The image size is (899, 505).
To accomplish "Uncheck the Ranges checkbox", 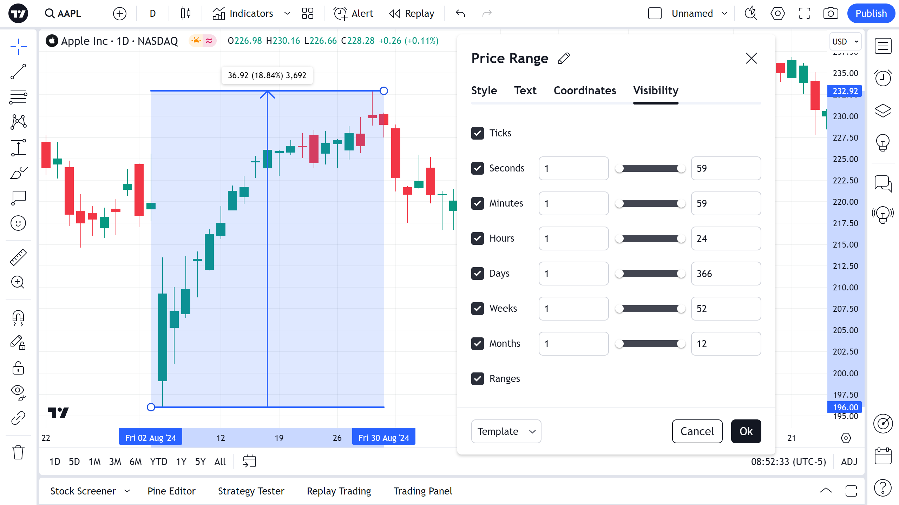I will tap(478, 379).
